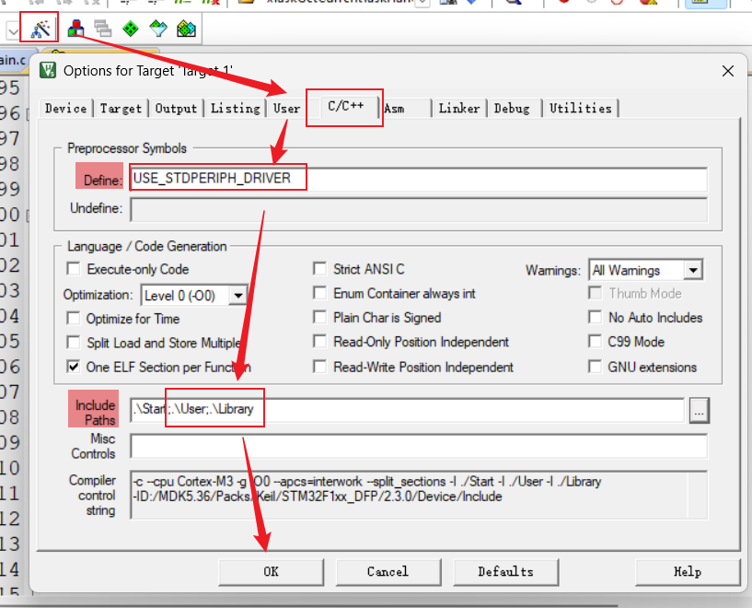Click the multi-project batch build icon
The width and height of the screenshot is (752, 608).
click(x=103, y=29)
